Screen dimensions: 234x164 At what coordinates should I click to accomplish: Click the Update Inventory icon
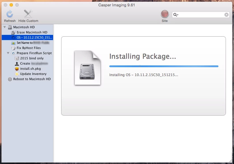tap(17, 74)
